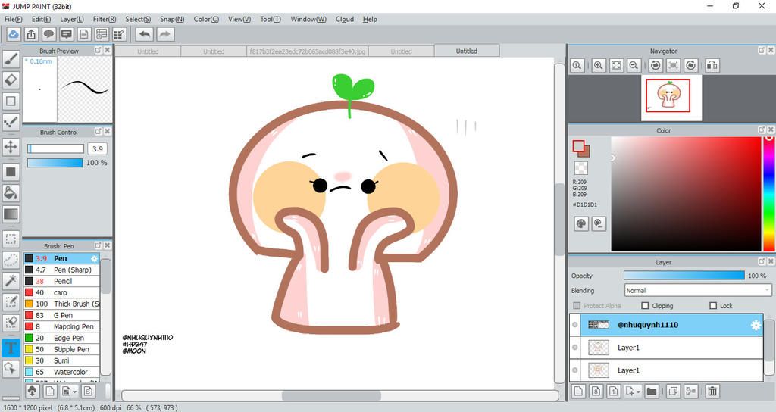
Task: Click the Undo arrow button
Action: point(145,34)
